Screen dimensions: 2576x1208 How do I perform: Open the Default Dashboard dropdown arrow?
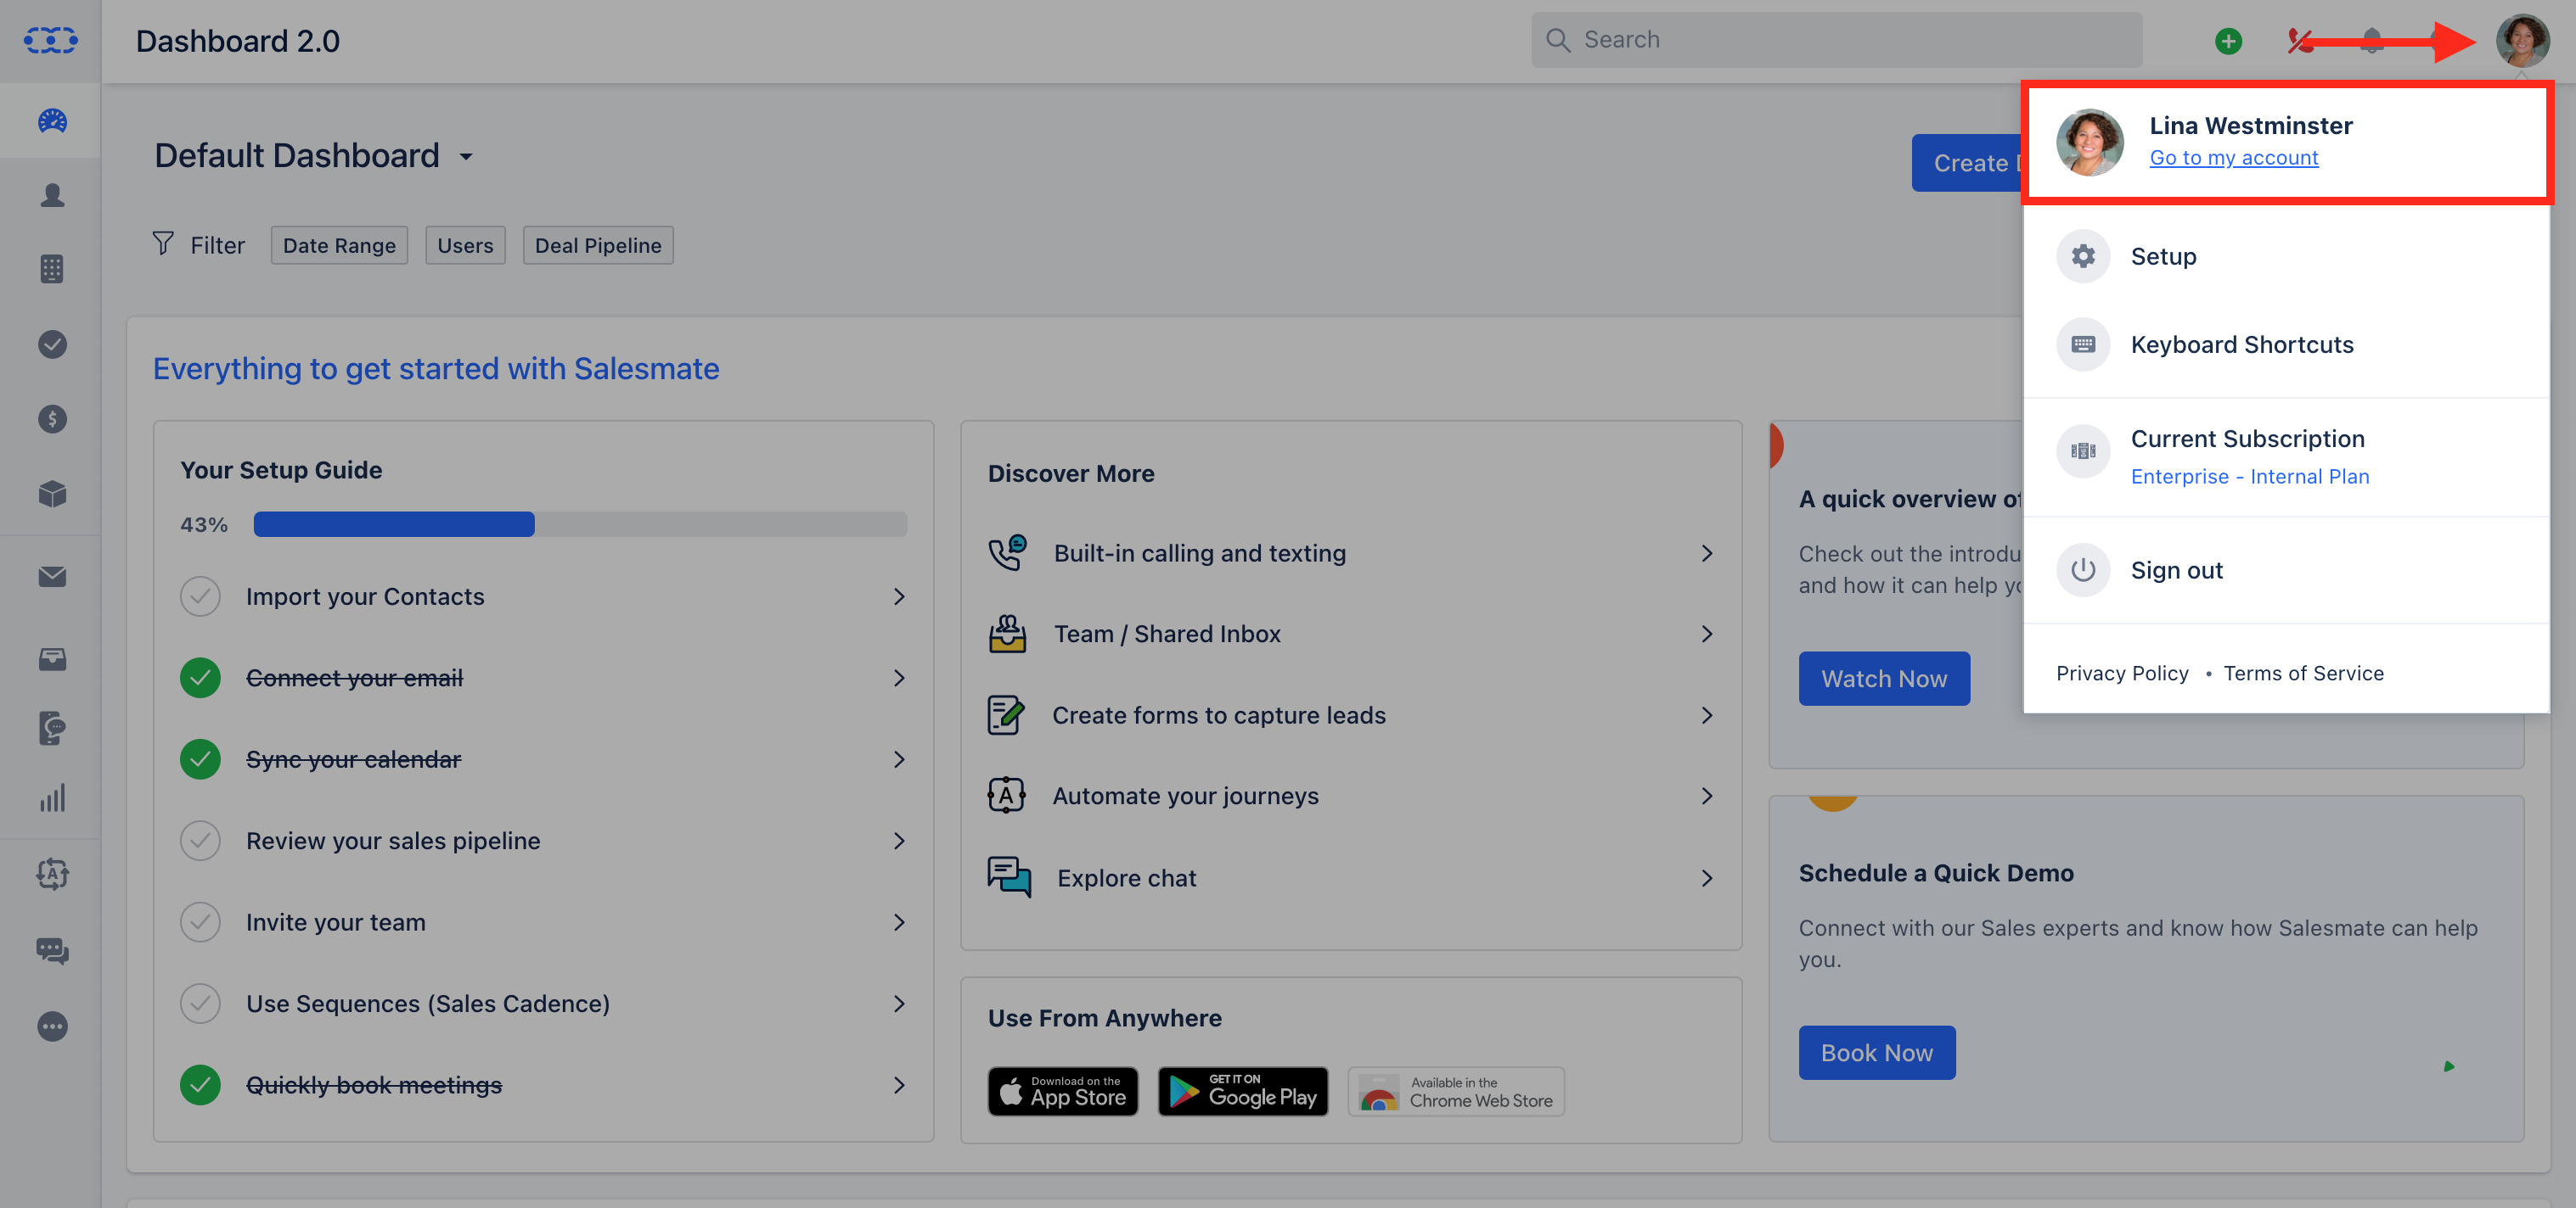[x=466, y=157]
